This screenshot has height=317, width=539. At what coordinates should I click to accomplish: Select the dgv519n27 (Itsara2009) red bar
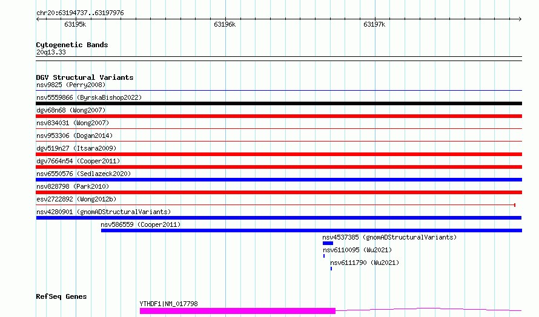[279, 154]
